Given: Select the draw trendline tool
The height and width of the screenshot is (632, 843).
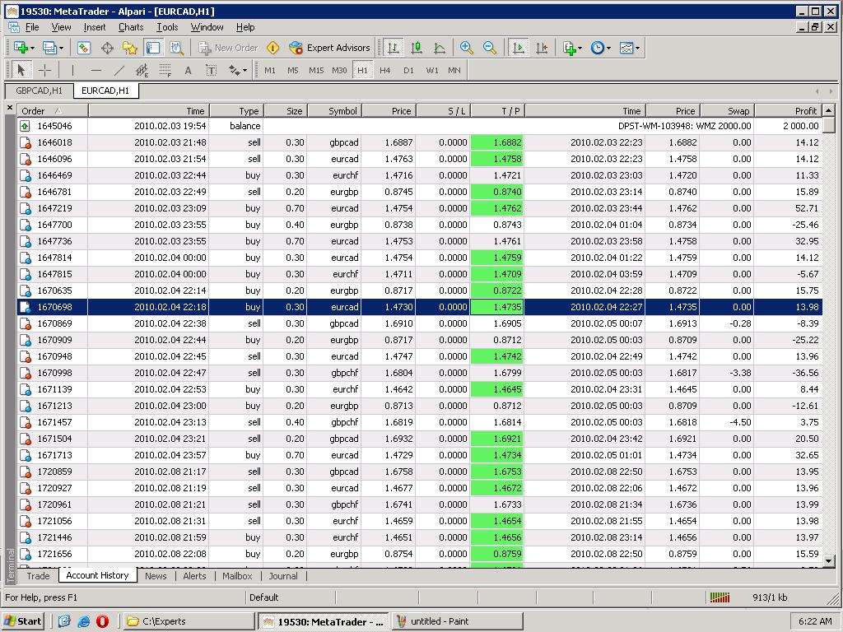Looking at the screenshot, I should click(119, 70).
